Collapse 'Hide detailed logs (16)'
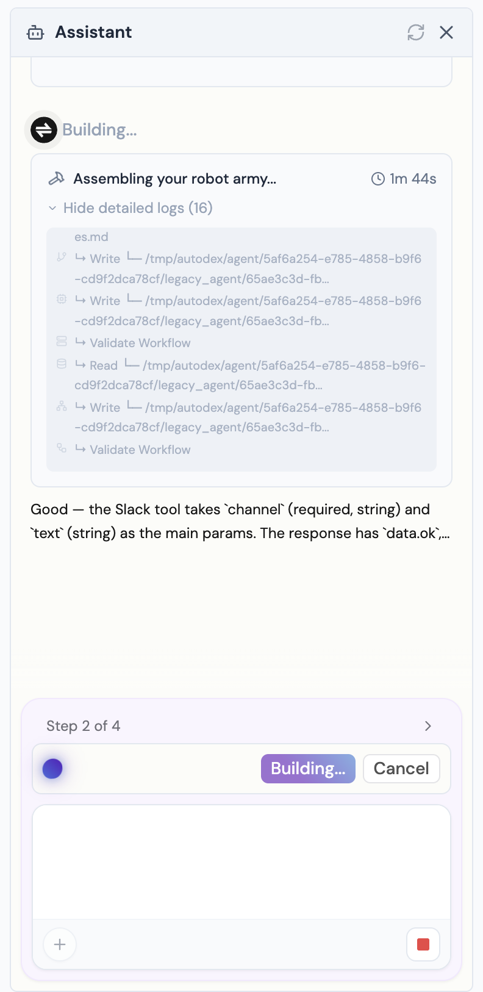This screenshot has height=992, width=483. click(x=137, y=208)
